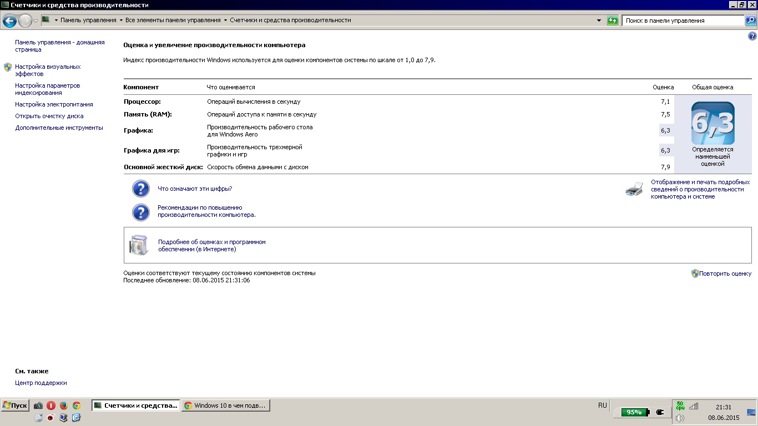Viewport: 758px width, 426px height.
Task: Open Отображение и печать подробных сведений link
Action: point(700,189)
